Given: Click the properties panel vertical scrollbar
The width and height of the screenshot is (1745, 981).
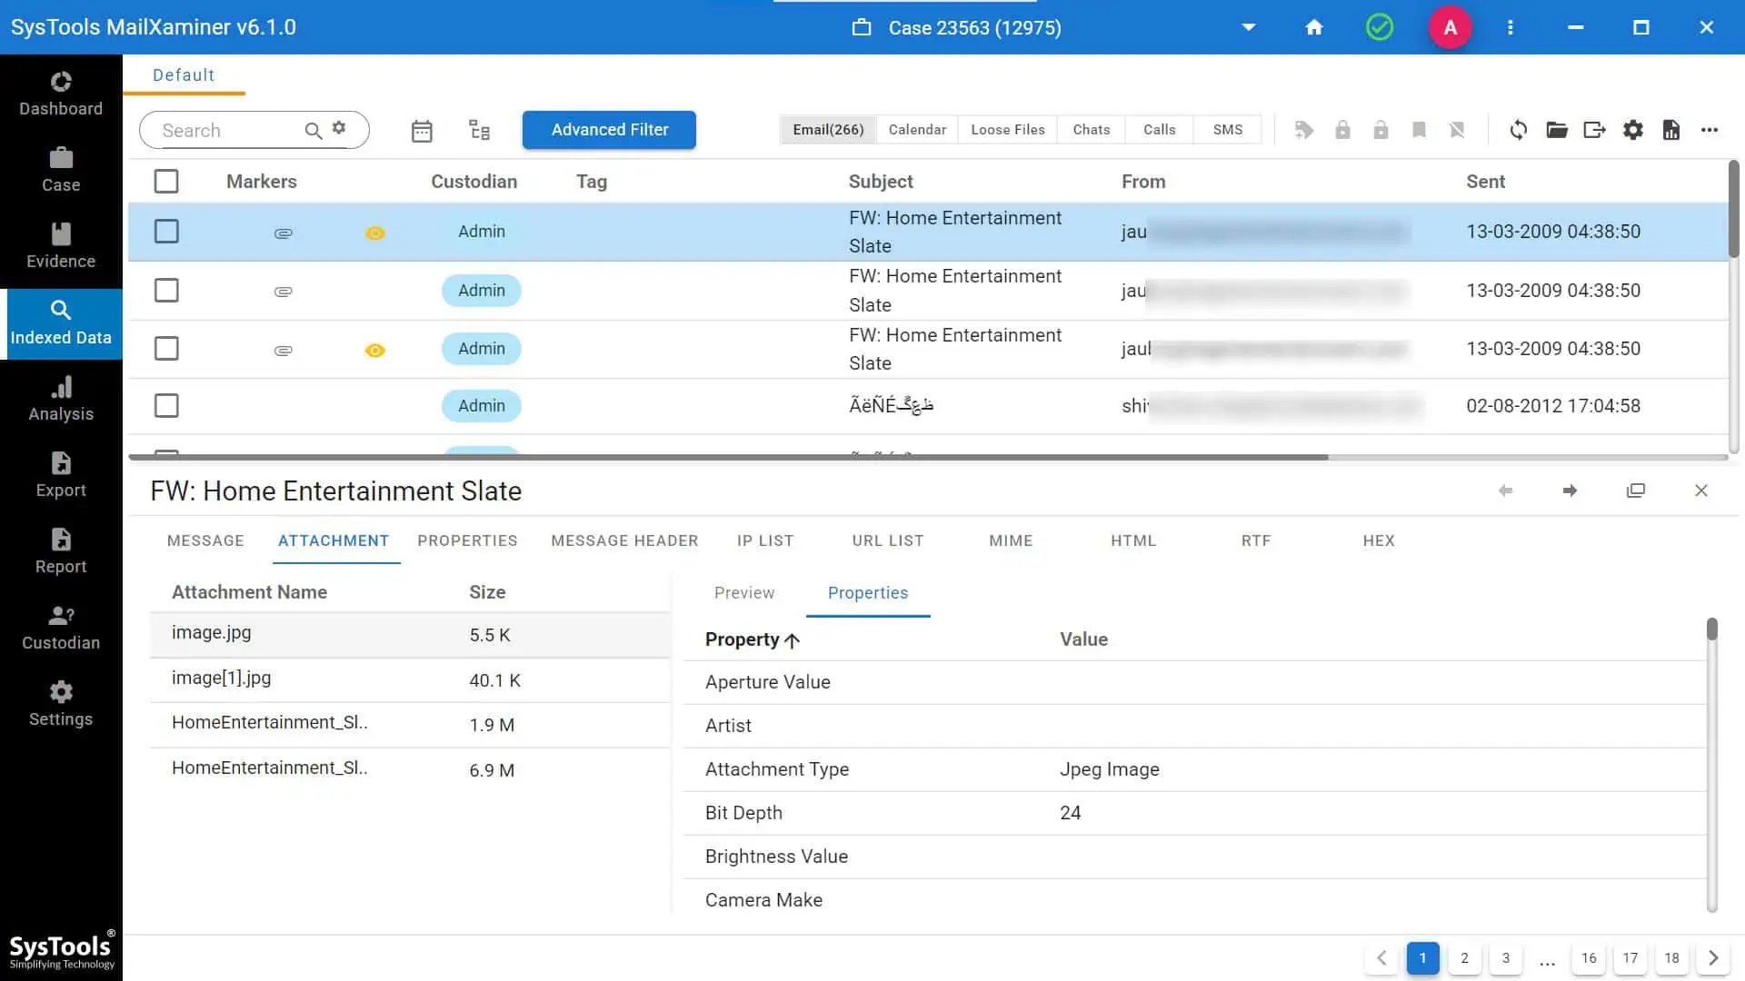Looking at the screenshot, I should coord(1712,629).
